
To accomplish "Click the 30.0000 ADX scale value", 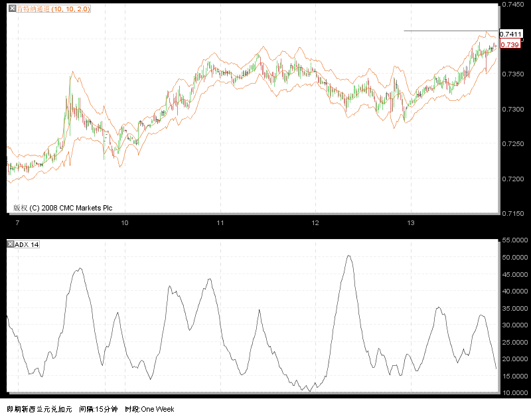I will [x=515, y=325].
